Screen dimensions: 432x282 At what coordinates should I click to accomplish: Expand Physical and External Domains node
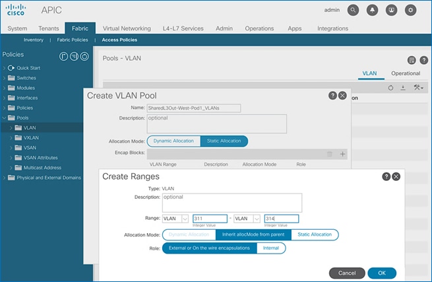coord(4,178)
